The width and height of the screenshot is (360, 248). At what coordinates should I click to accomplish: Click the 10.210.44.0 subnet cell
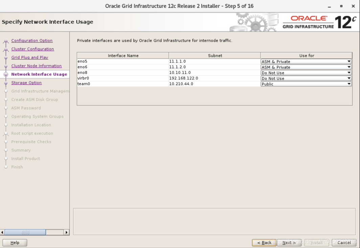[215, 84]
